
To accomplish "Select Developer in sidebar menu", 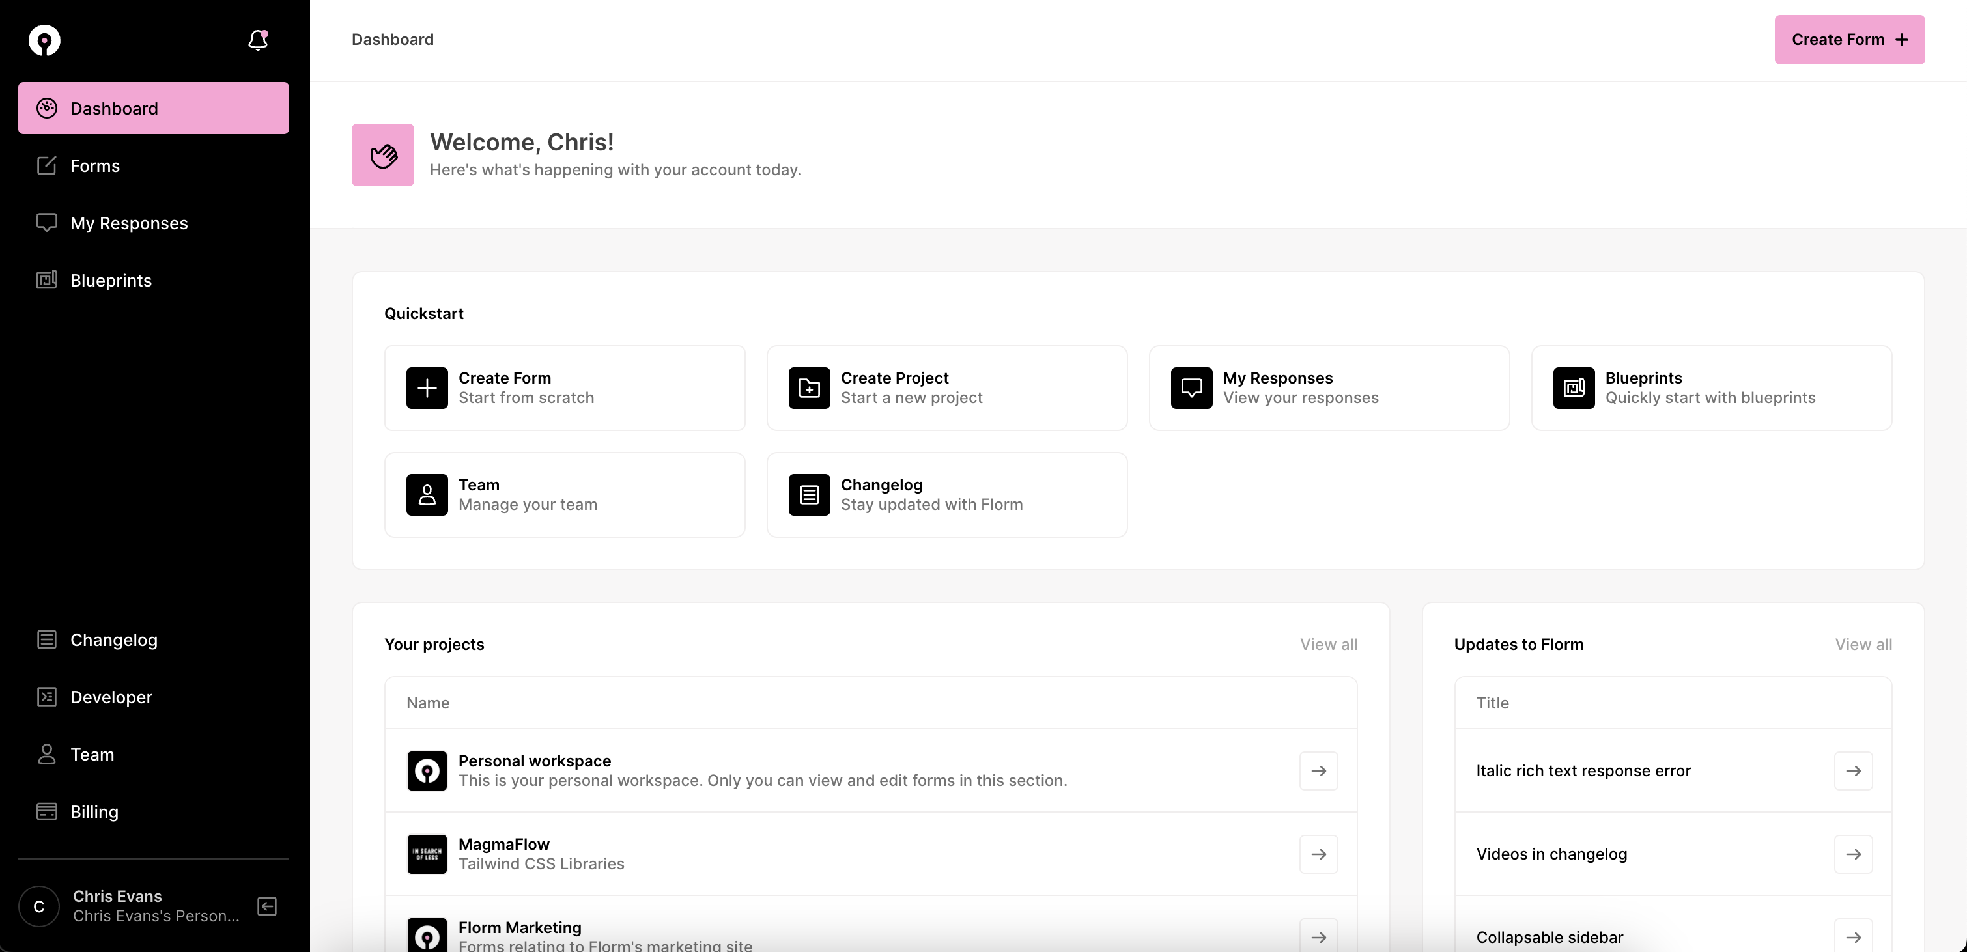I will pos(111,697).
